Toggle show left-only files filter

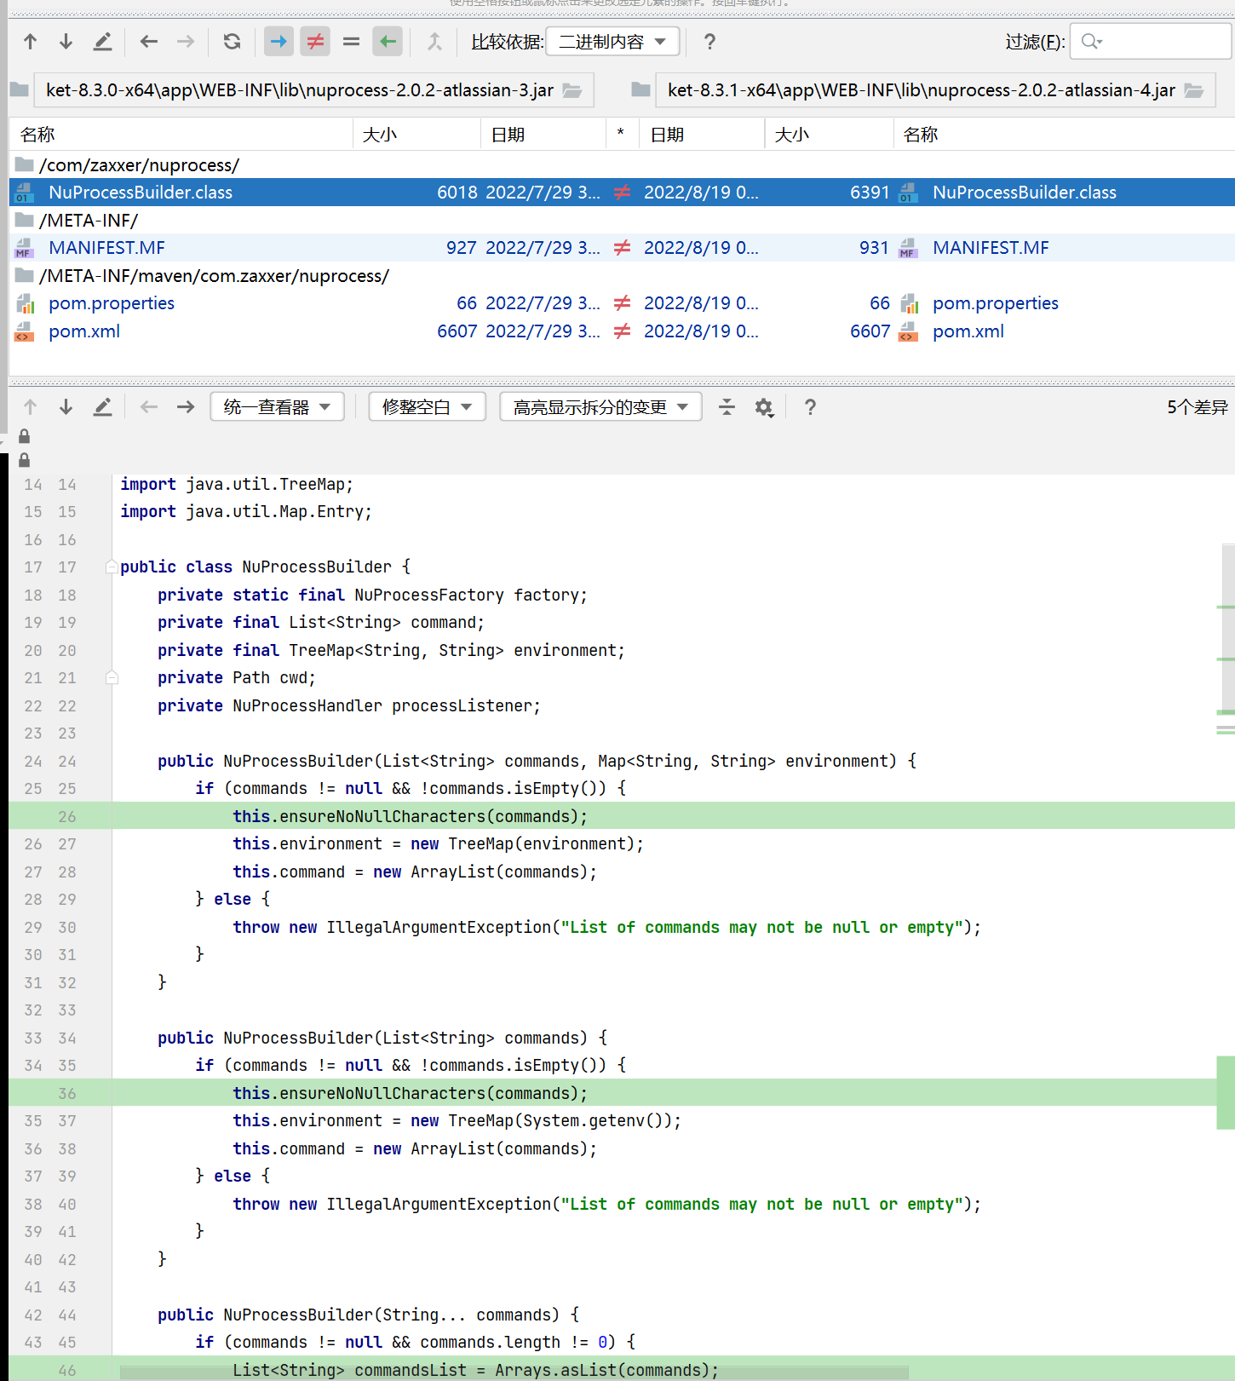pyautogui.click(x=279, y=42)
